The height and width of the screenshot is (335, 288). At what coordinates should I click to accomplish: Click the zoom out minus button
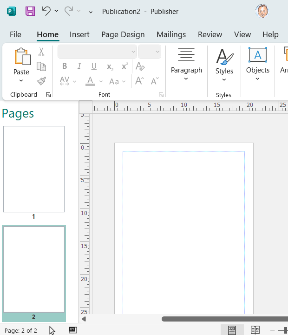272,330
